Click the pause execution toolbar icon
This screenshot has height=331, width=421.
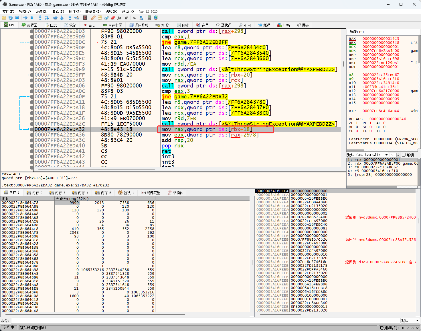click(x=32, y=18)
